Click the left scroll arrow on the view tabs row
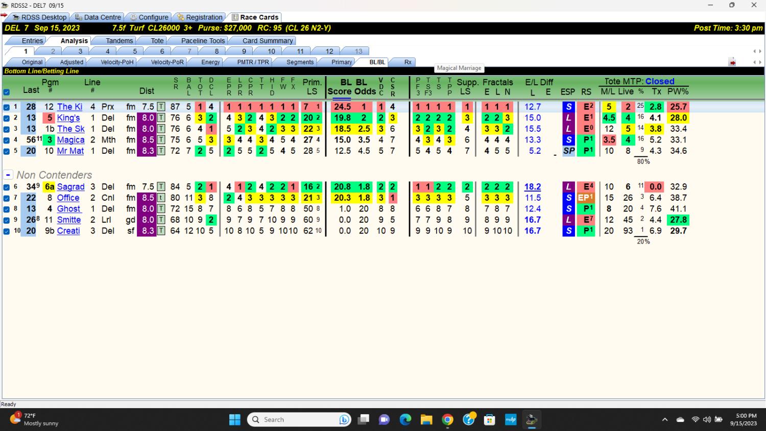 [x=754, y=62]
